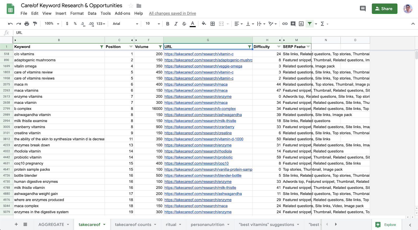The width and height of the screenshot is (418, 230).
Task: Click the merge cells icon
Action: [x=221, y=24]
